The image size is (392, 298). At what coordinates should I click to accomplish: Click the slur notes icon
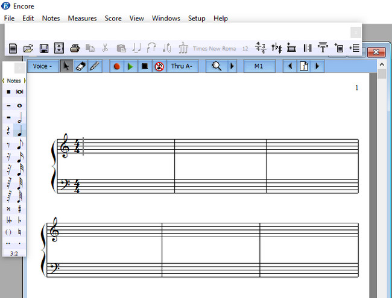[x=151, y=48]
